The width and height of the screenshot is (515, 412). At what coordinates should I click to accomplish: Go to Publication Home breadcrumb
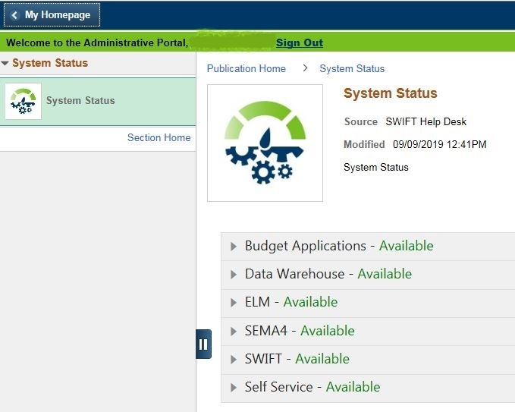pyautogui.click(x=247, y=68)
